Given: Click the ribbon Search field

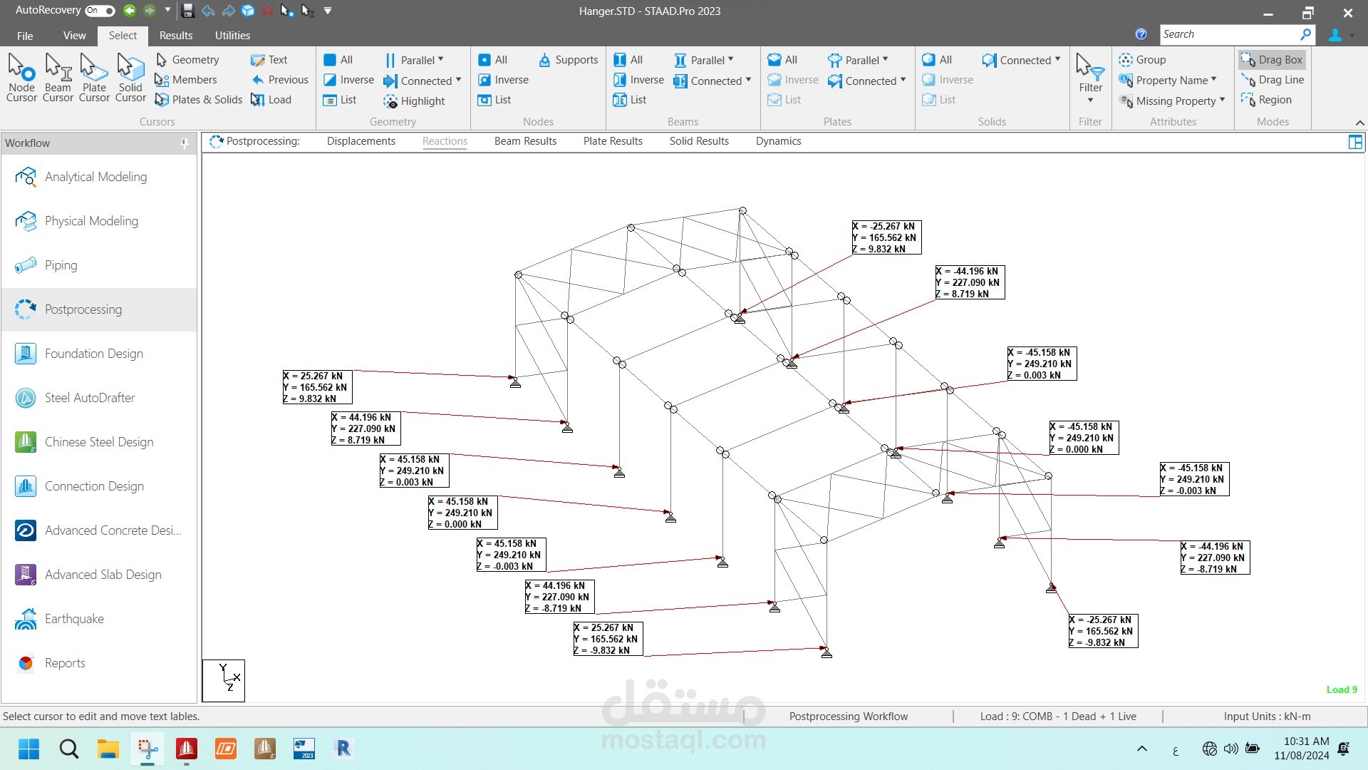Looking at the screenshot, I should point(1229,34).
